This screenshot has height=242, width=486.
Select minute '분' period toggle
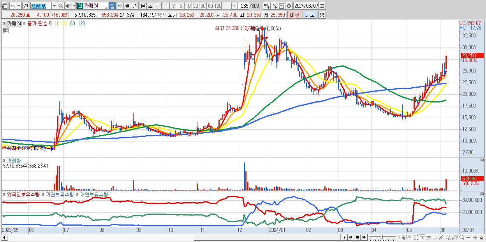click(x=143, y=6)
